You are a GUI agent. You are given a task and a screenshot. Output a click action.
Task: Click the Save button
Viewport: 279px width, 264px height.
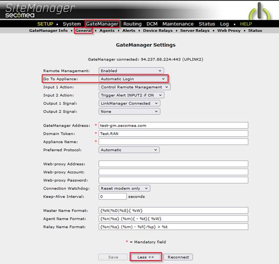(113, 257)
